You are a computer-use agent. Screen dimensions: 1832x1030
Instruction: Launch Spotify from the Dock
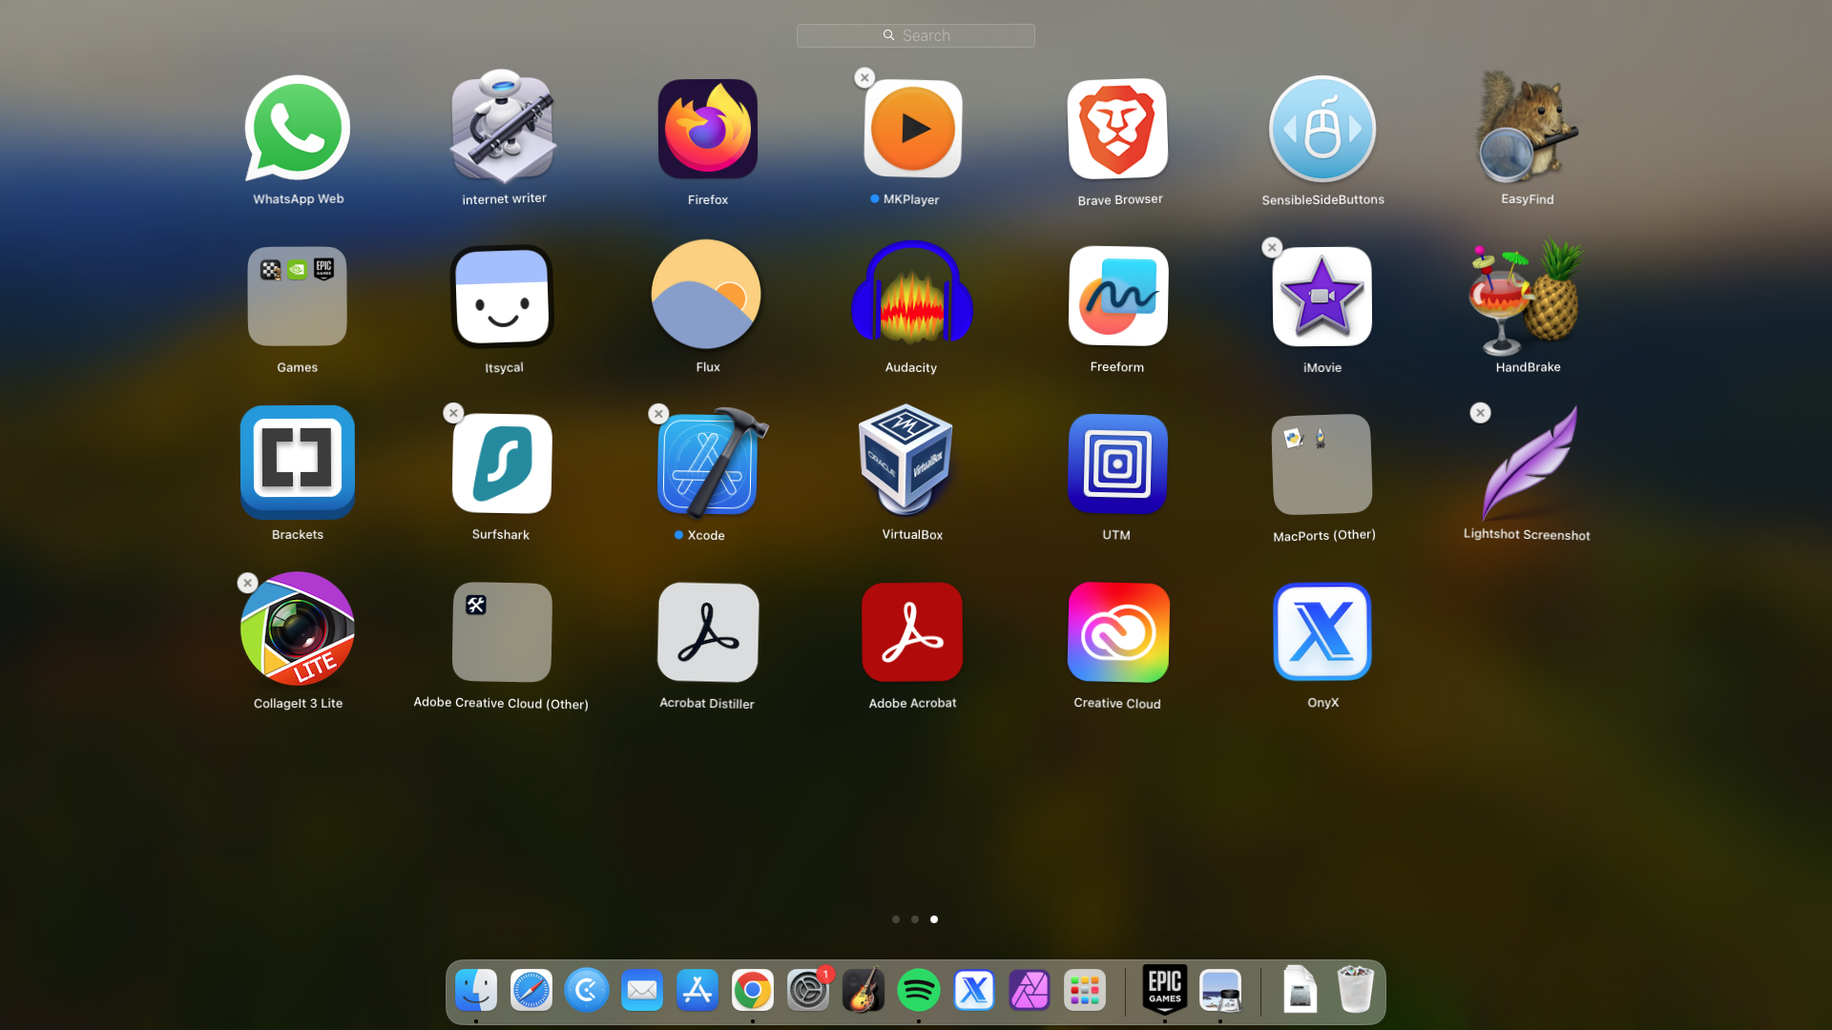[x=918, y=990]
